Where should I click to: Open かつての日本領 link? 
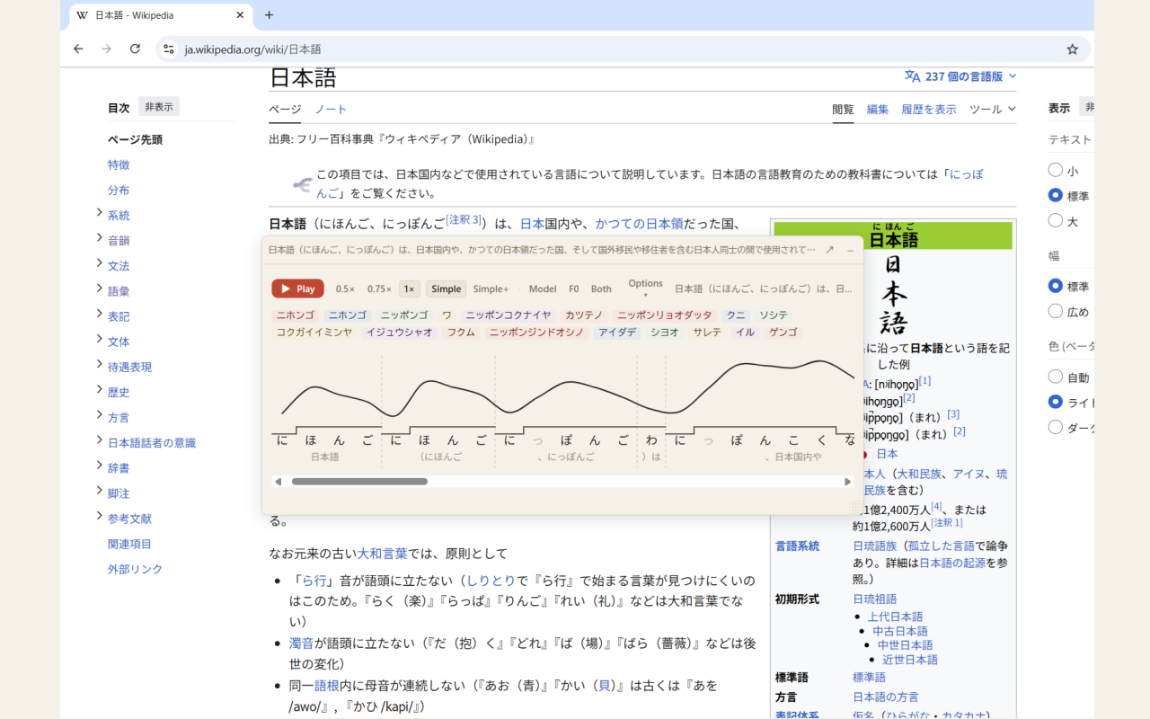pyautogui.click(x=640, y=224)
